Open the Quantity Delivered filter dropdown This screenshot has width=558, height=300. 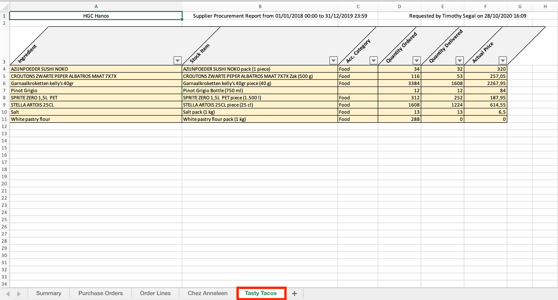[x=460, y=60]
